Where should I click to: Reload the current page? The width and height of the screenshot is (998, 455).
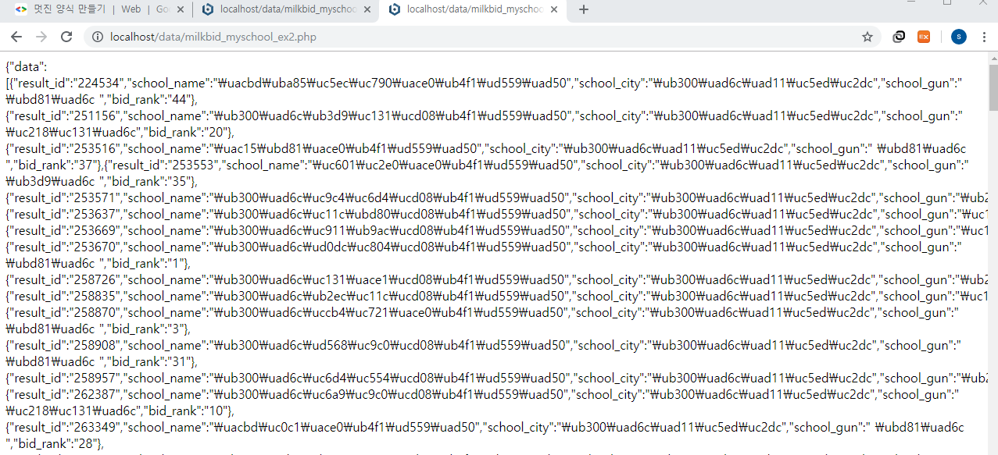click(x=66, y=37)
